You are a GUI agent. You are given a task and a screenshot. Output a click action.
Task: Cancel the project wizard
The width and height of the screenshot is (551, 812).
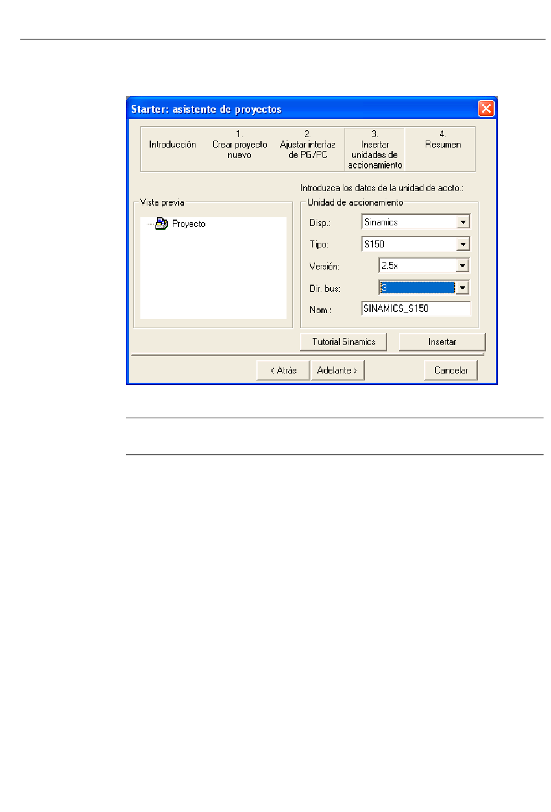point(451,370)
